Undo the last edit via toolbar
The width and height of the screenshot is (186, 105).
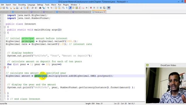click(x=32, y=8)
